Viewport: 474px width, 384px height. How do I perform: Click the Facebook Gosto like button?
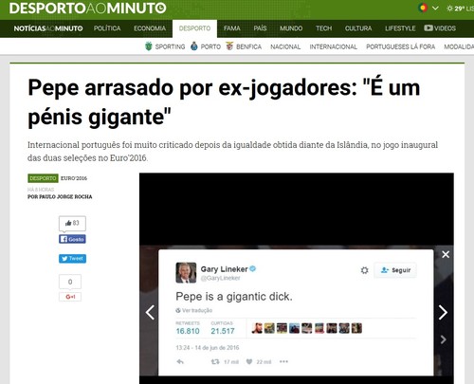pyautogui.click(x=72, y=239)
